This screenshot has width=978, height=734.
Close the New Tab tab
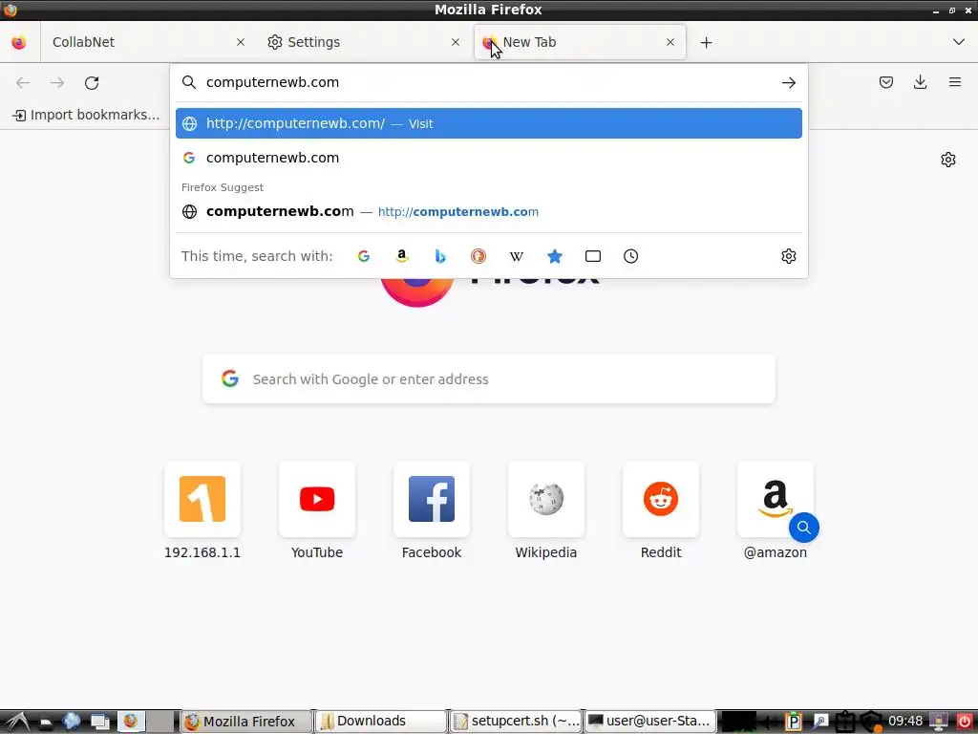[670, 42]
